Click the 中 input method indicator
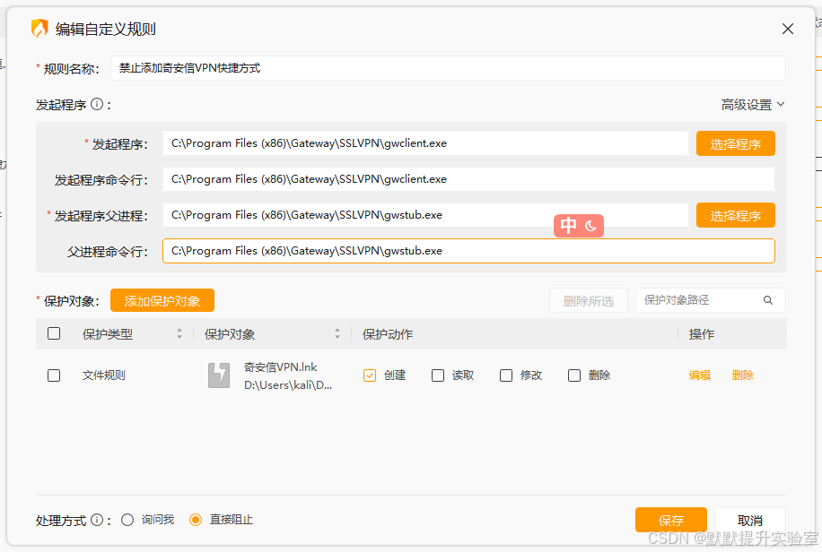This screenshot has height=552, width=822. (568, 225)
